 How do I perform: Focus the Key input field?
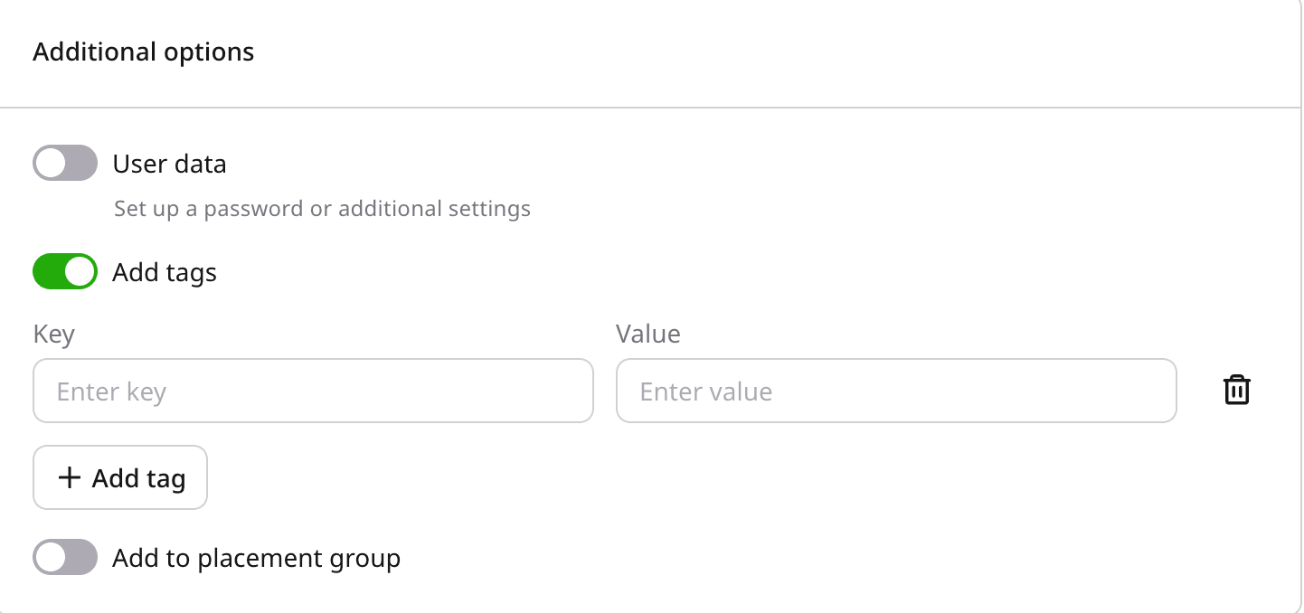pyautogui.click(x=313, y=391)
